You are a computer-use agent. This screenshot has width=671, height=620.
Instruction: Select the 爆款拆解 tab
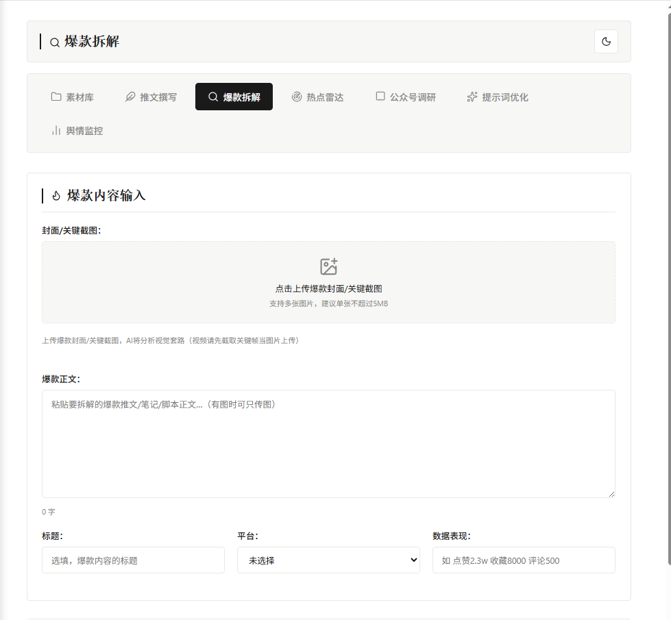pos(234,97)
